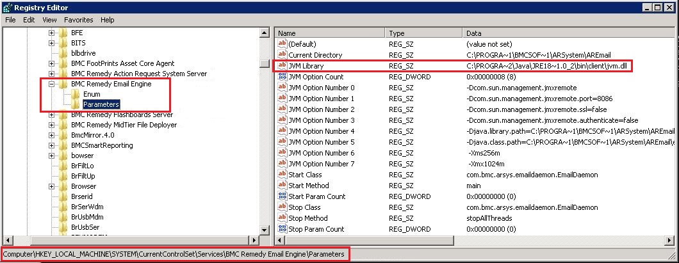
Task: Select the BITS folder icon
Action: click(x=63, y=44)
